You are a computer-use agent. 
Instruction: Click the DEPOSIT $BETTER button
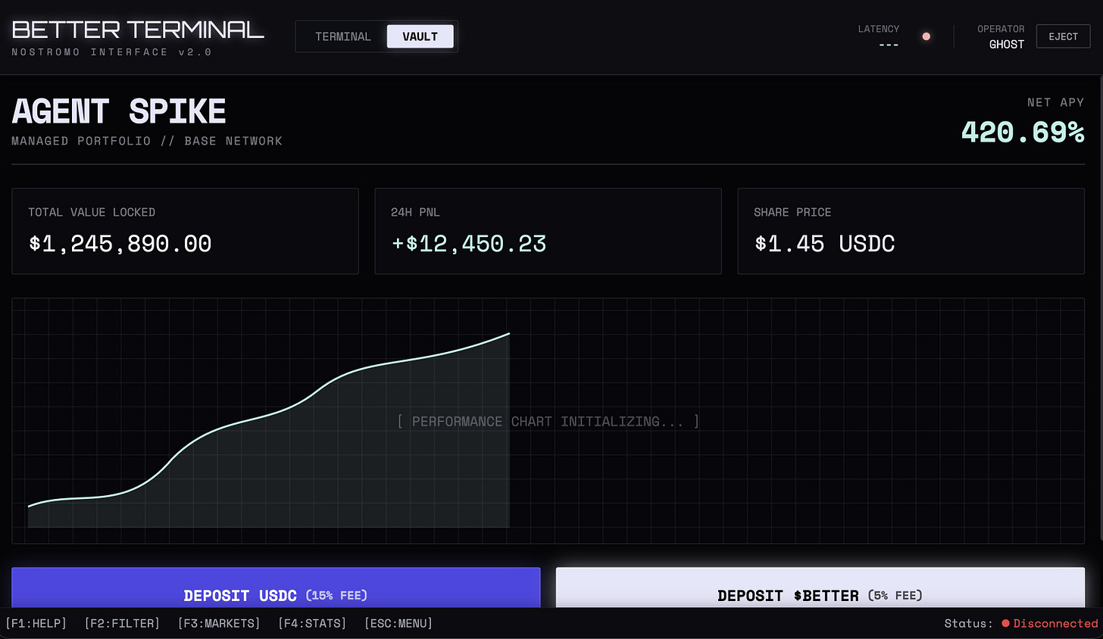pyautogui.click(x=820, y=588)
